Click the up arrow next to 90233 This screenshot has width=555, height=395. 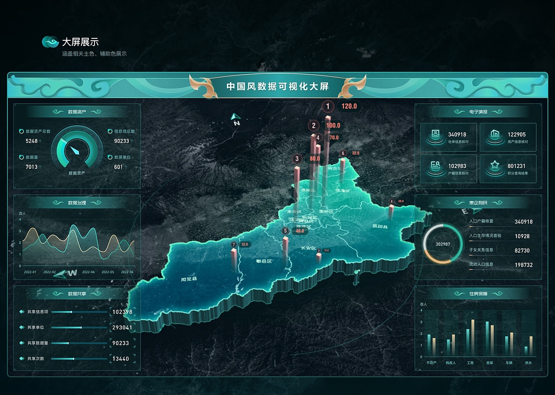pyautogui.click(x=132, y=141)
